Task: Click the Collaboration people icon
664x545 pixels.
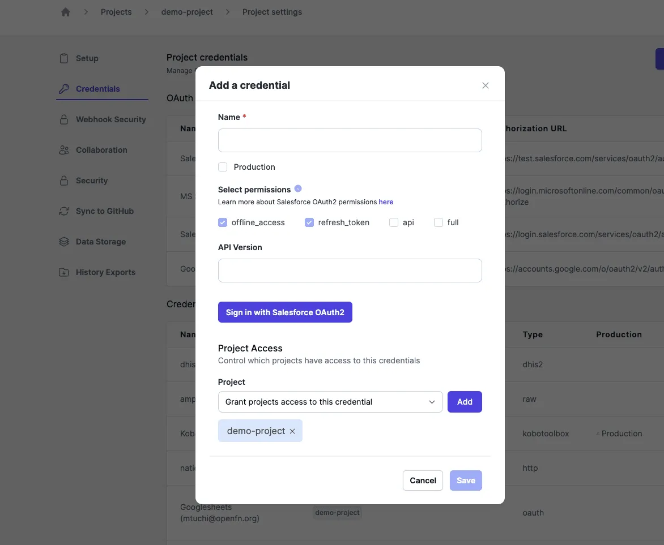Action: click(x=64, y=150)
